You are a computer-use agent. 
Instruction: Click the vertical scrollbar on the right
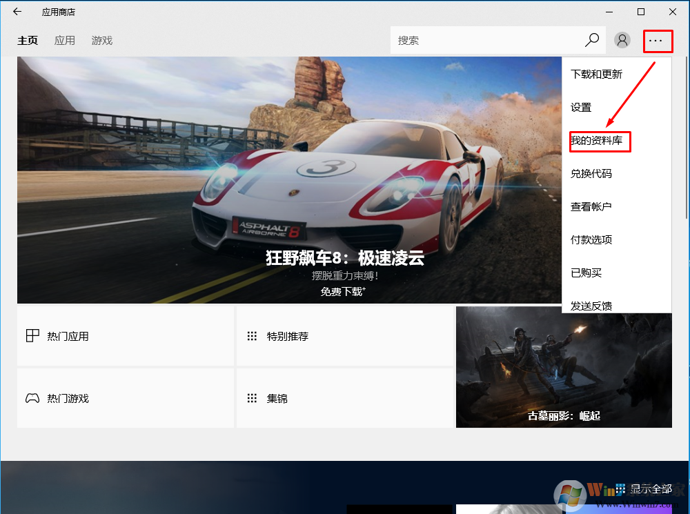687,137
